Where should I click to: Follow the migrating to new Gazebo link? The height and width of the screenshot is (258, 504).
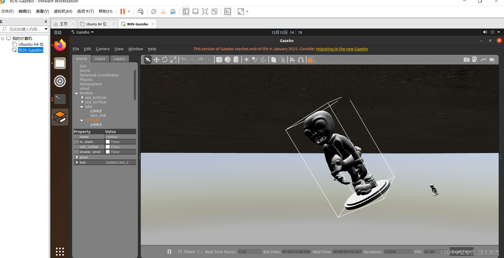tap(342, 49)
